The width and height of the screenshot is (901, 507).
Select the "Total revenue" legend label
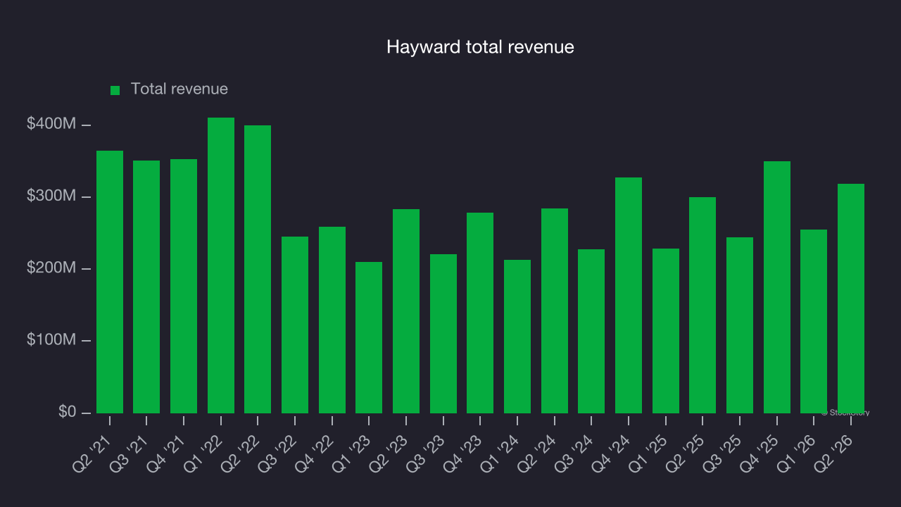[x=179, y=89]
